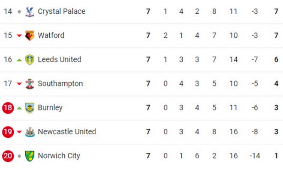Click Norwich City's goal difference -14

(x=255, y=156)
